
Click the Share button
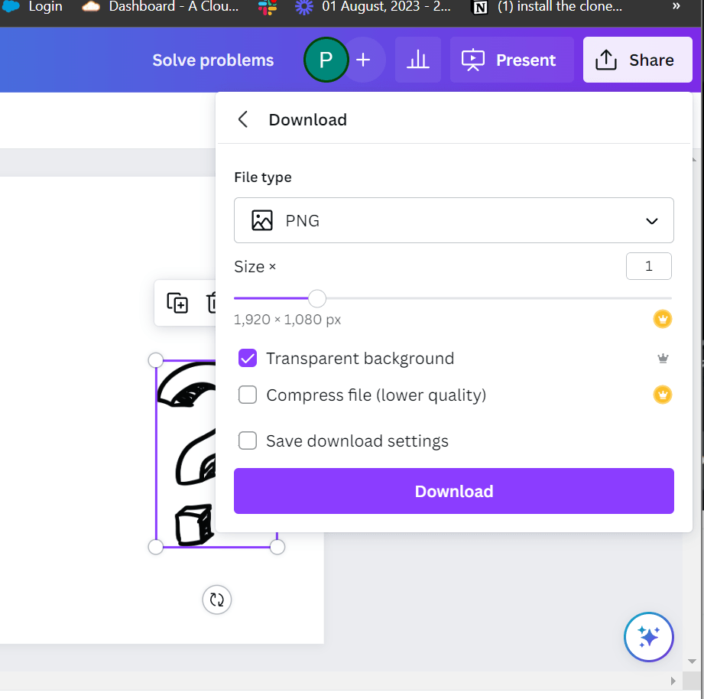tap(637, 60)
